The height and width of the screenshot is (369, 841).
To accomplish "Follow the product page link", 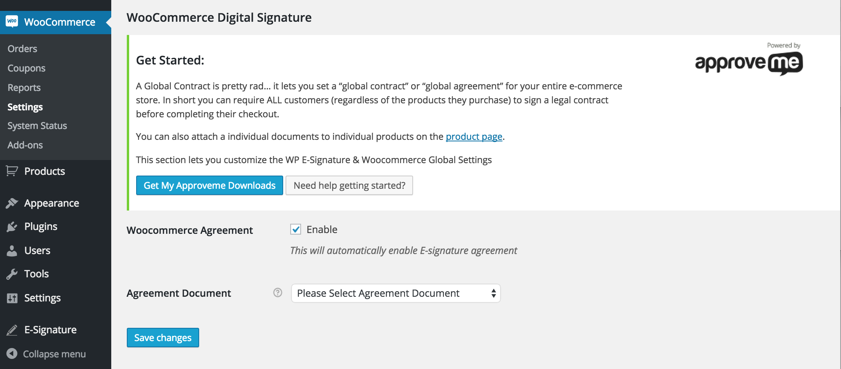I will [474, 137].
